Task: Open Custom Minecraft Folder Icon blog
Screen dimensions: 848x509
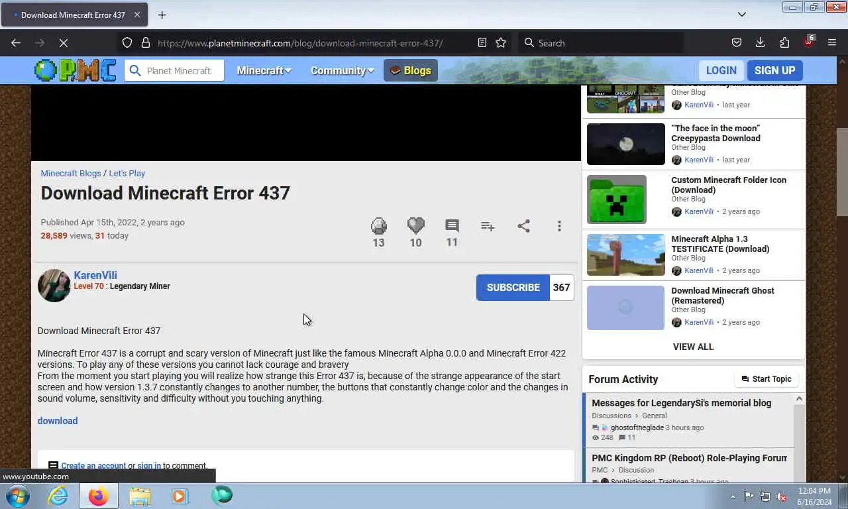Action: (729, 185)
